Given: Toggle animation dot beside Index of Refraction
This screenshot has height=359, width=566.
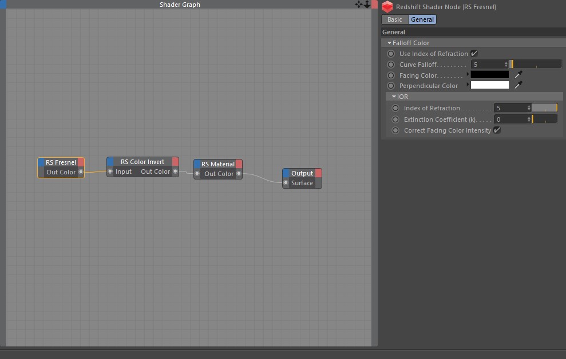Looking at the screenshot, I should tap(395, 108).
